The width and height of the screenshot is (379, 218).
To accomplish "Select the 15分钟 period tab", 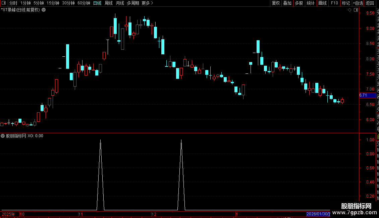I will coord(53,3).
